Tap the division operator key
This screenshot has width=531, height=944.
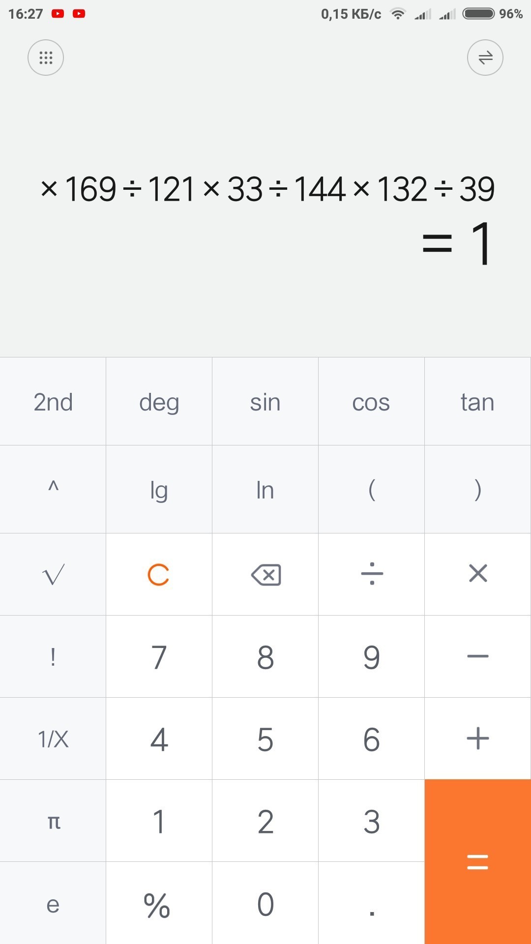pyautogui.click(x=372, y=574)
